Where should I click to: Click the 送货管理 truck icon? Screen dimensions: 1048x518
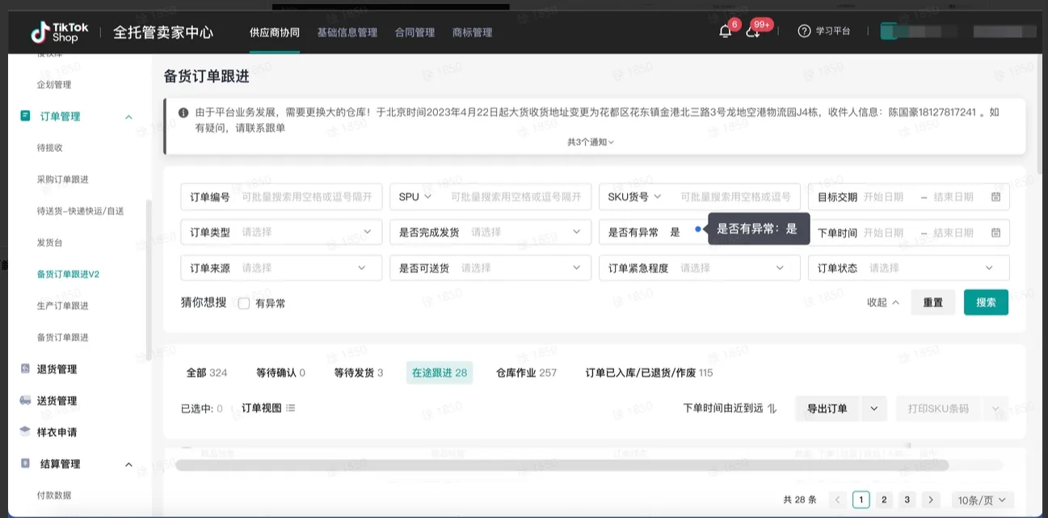[x=26, y=401]
